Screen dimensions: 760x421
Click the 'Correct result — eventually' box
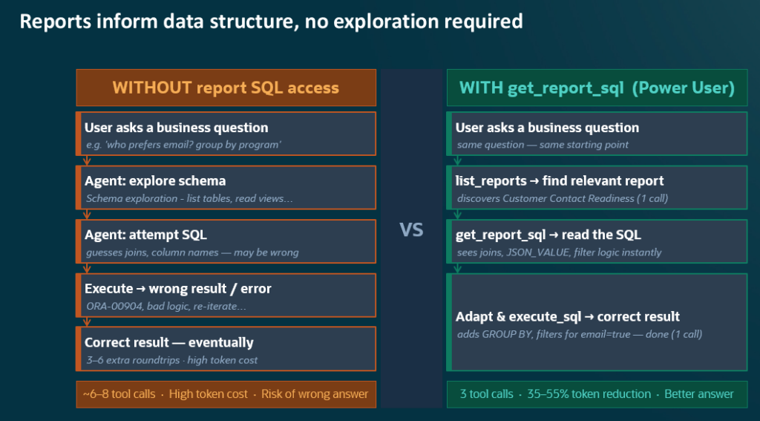226,349
